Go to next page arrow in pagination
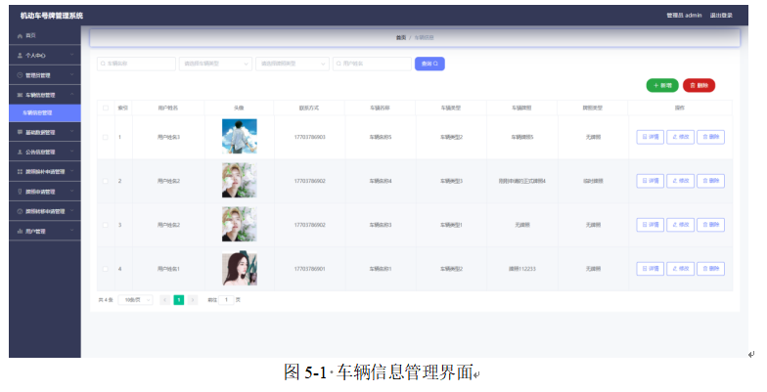This screenshot has width=767, height=392. click(x=193, y=299)
